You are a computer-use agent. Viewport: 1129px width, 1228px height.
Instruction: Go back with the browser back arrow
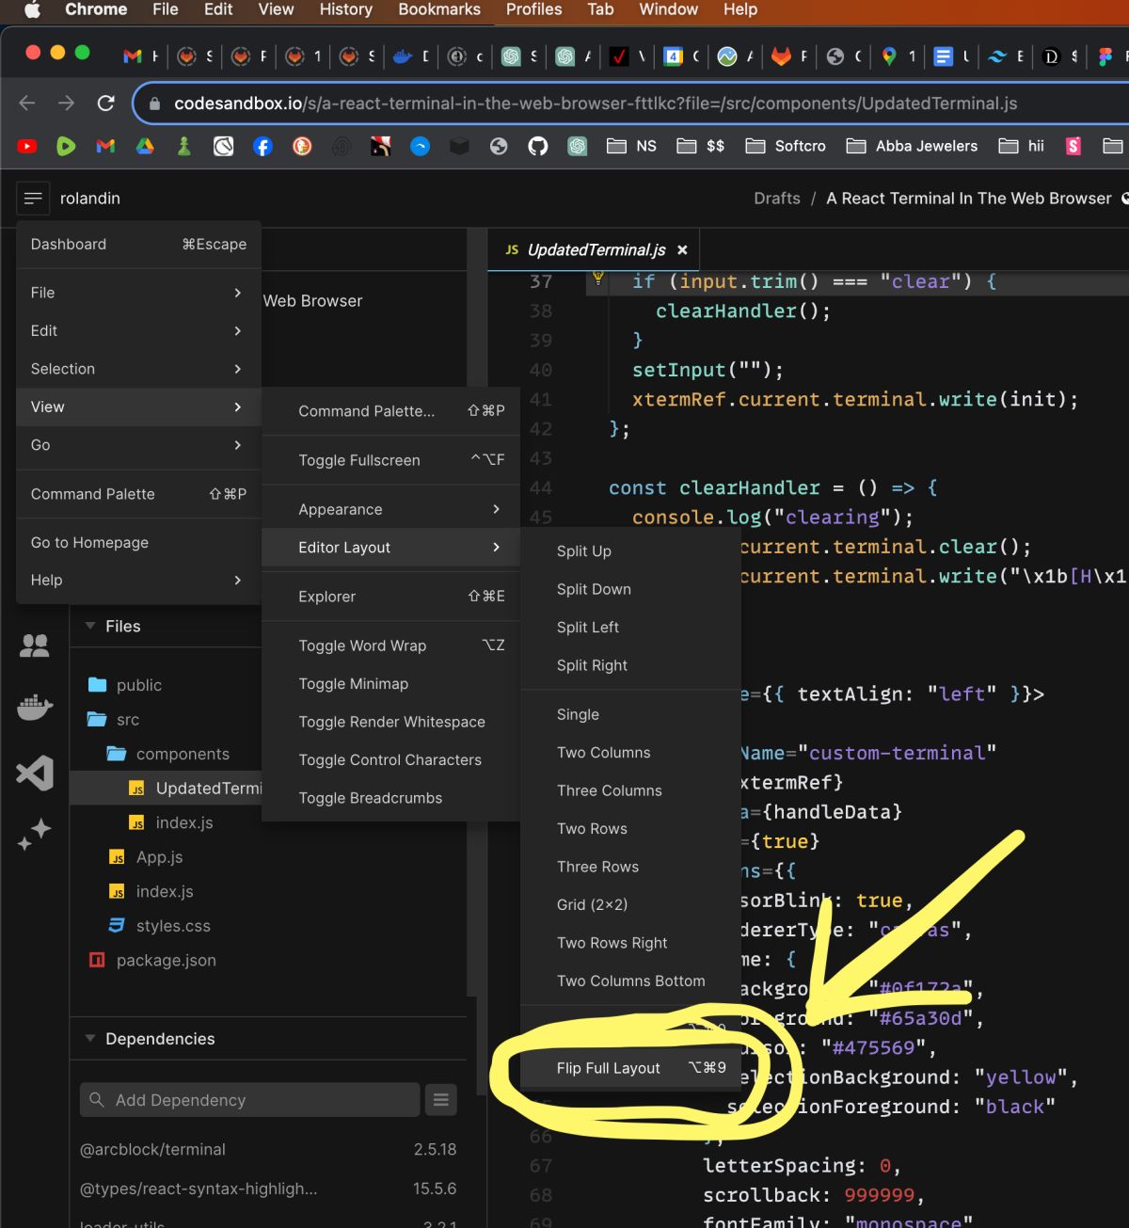(x=27, y=104)
